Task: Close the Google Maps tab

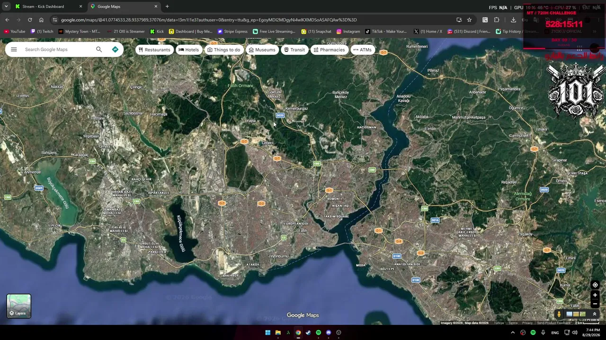Action: pyautogui.click(x=156, y=7)
